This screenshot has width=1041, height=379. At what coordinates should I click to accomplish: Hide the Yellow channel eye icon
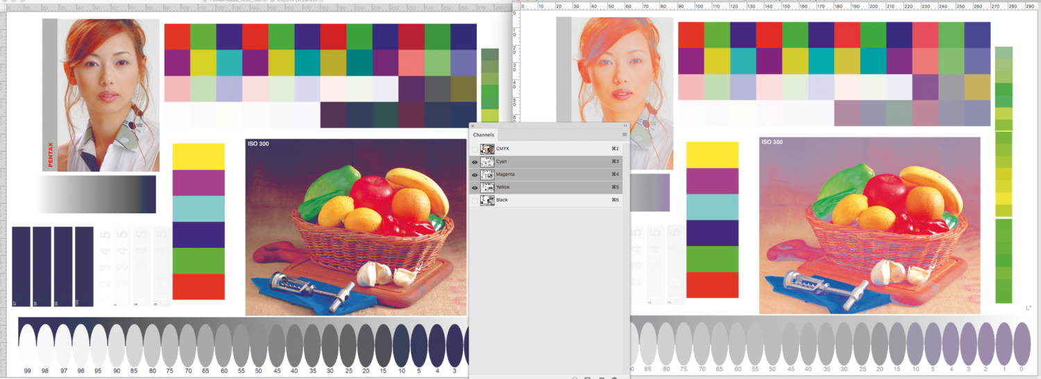[475, 187]
